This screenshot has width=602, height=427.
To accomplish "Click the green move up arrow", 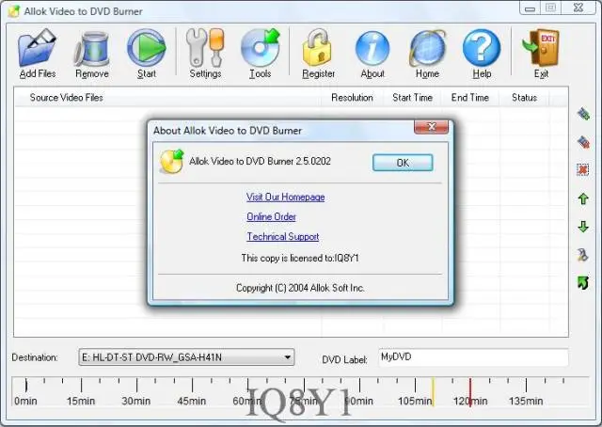I will [x=583, y=198].
